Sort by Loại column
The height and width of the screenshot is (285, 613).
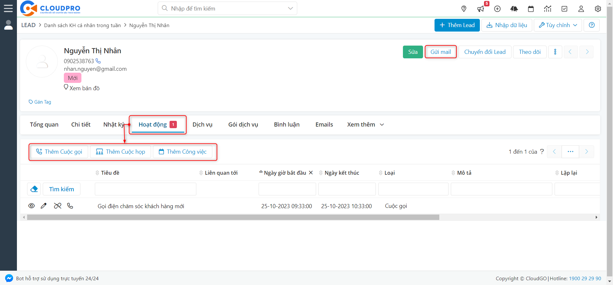pyautogui.click(x=387, y=173)
